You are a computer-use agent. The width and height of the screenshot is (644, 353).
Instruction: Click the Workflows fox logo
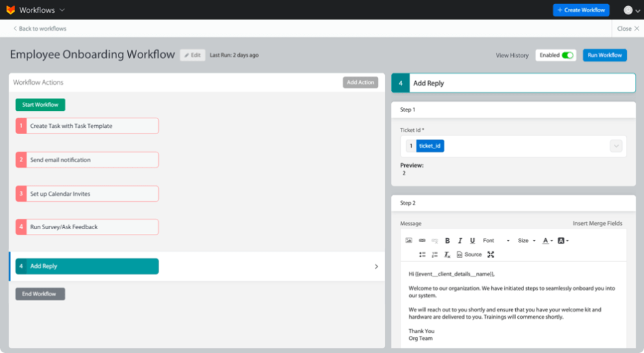click(11, 10)
